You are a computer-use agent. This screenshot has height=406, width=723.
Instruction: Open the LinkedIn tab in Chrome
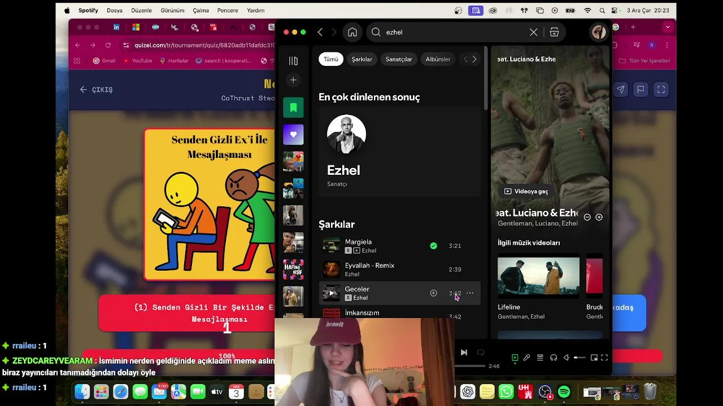[x=116, y=27]
